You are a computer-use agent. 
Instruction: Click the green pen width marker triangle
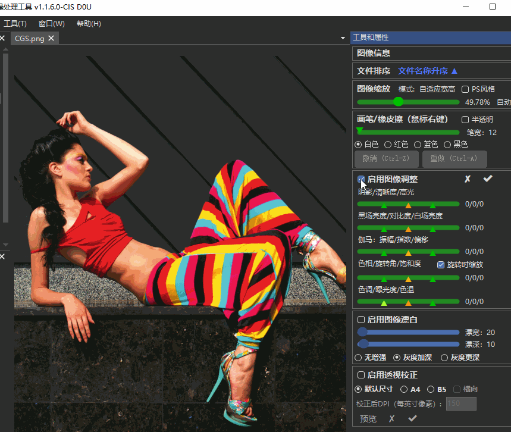pos(359,130)
